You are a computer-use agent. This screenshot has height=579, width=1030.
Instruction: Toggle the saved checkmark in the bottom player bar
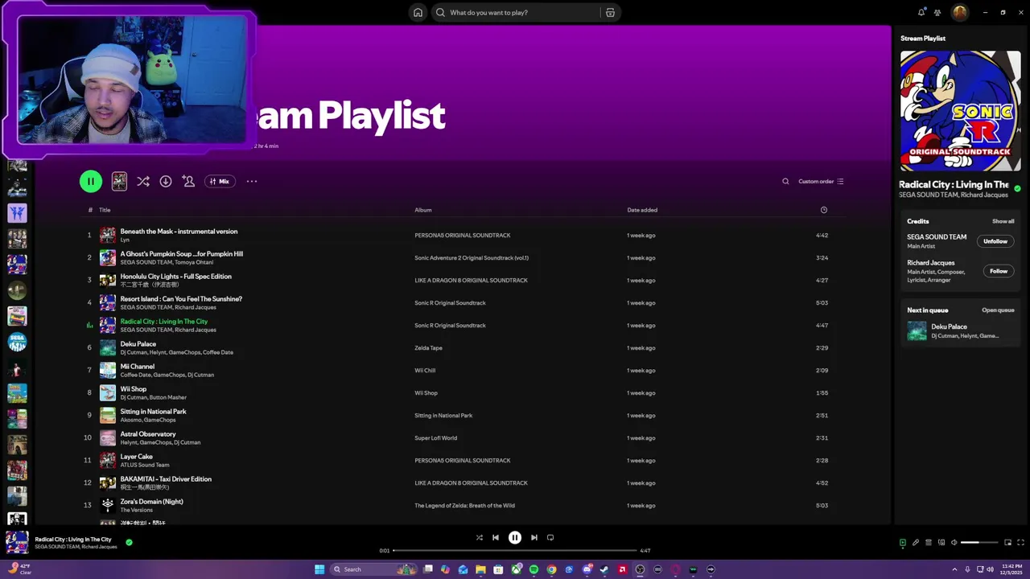pyautogui.click(x=129, y=543)
